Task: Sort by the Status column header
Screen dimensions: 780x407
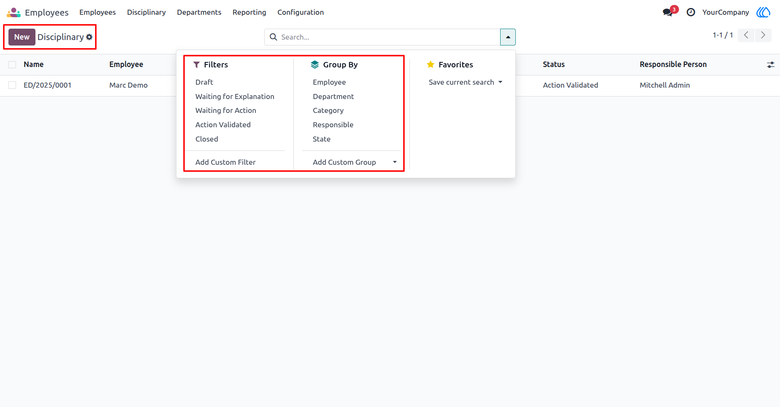Action: point(554,64)
